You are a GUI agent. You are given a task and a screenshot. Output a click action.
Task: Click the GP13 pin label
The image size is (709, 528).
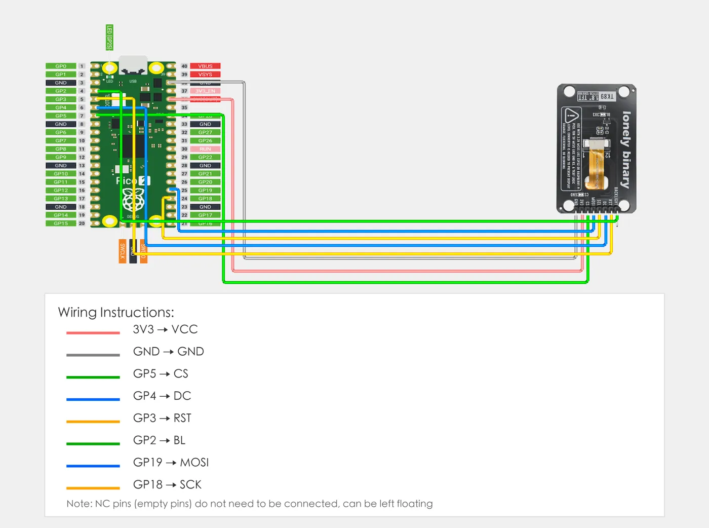coord(61,199)
